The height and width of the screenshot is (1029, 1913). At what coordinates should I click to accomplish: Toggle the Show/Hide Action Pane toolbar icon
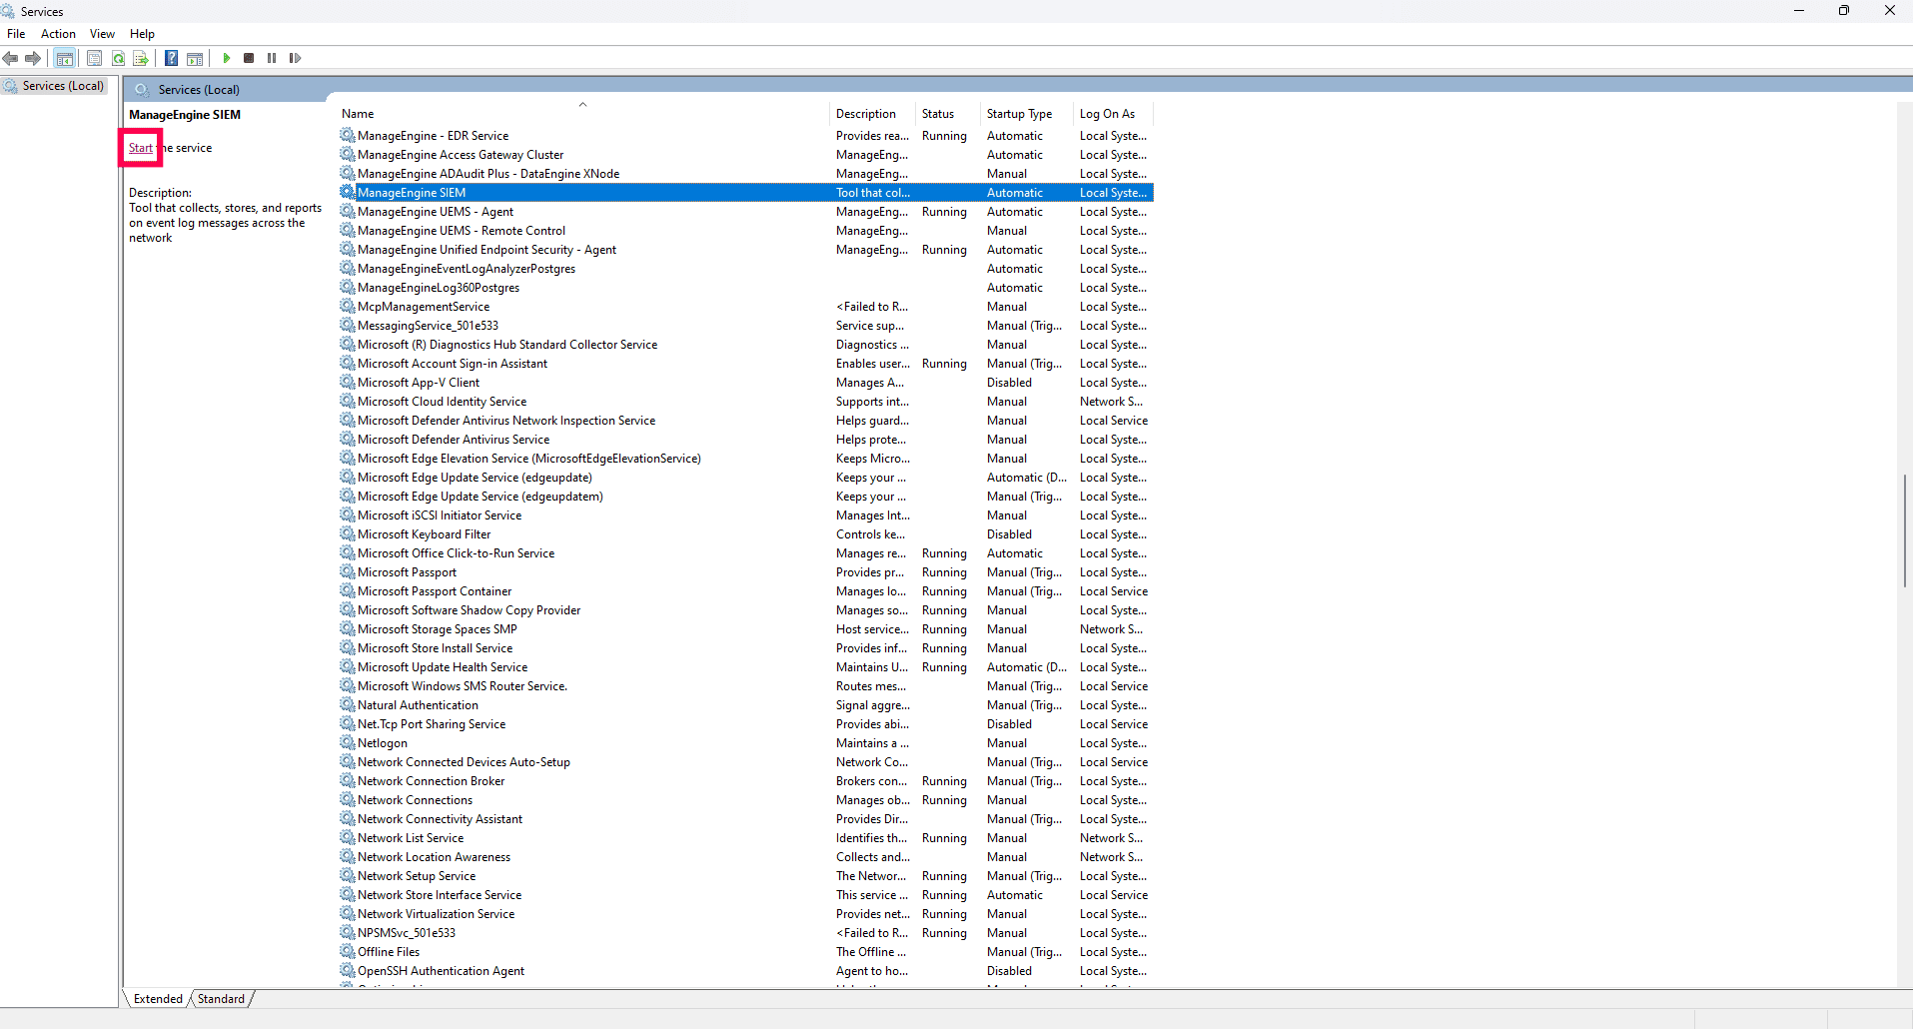tap(195, 58)
